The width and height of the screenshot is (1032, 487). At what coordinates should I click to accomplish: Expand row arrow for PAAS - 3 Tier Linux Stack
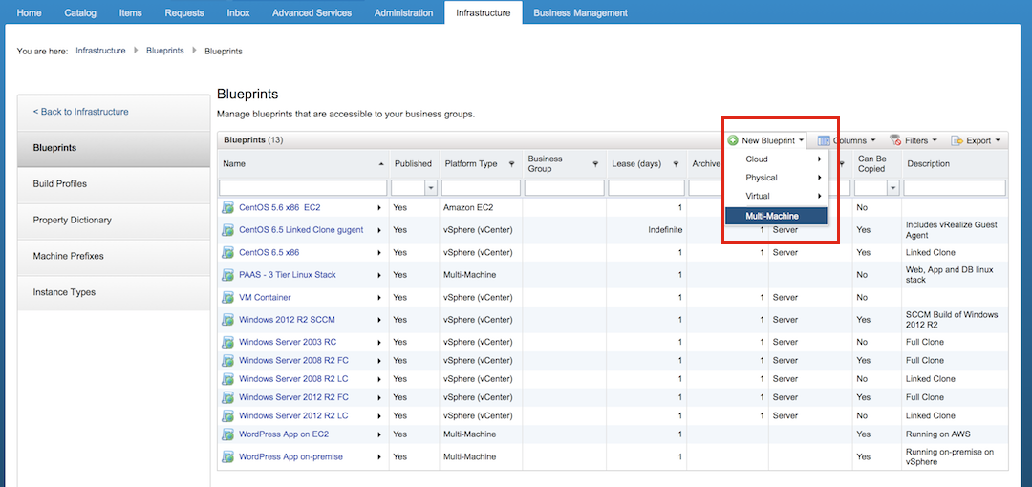coord(379,275)
